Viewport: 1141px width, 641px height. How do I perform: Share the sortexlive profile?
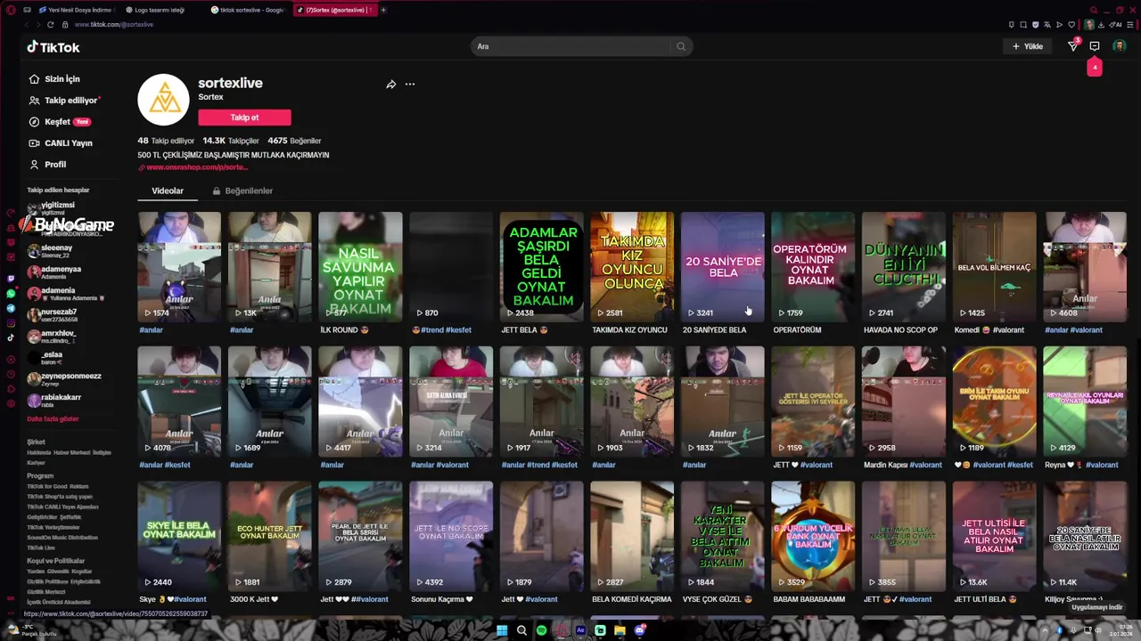(390, 85)
